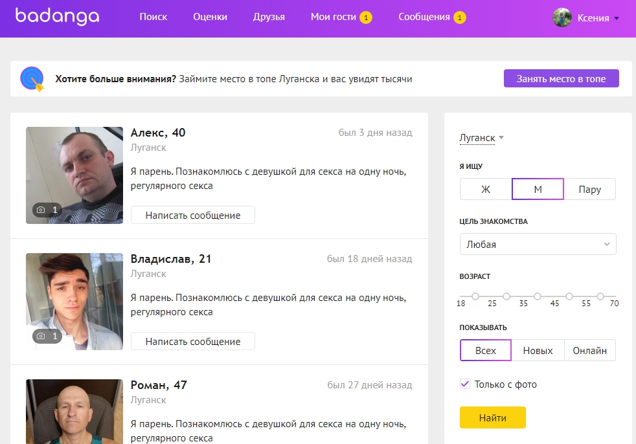The height and width of the screenshot is (444, 636).
Task: Click Луганск under Алекс's name
Action: [x=148, y=148]
